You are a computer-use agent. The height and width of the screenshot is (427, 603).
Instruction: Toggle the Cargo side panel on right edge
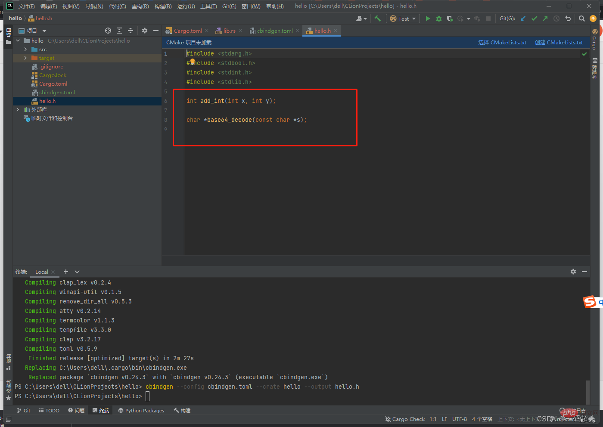[594, 40]
